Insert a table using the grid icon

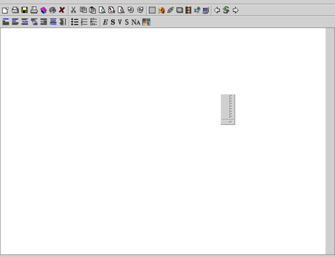pos(152,10)
